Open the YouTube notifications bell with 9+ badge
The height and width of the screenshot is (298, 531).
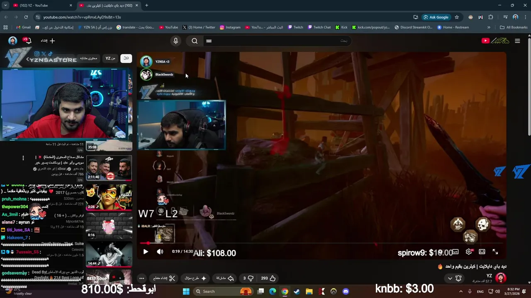pos(27,41)
